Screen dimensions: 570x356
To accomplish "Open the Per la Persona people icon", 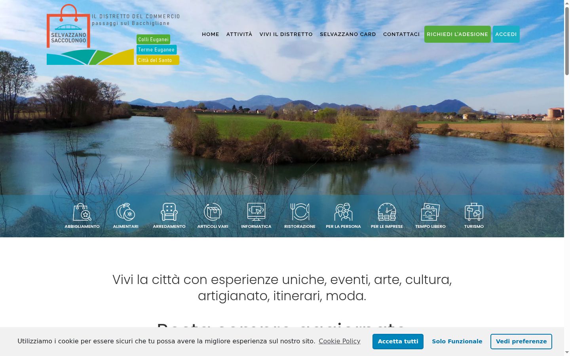I will [344, 212].
